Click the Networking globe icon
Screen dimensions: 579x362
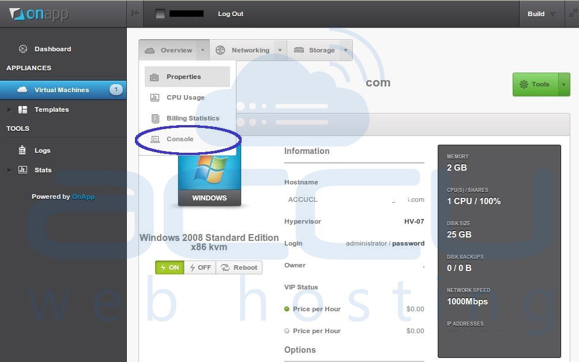point(220,50)
